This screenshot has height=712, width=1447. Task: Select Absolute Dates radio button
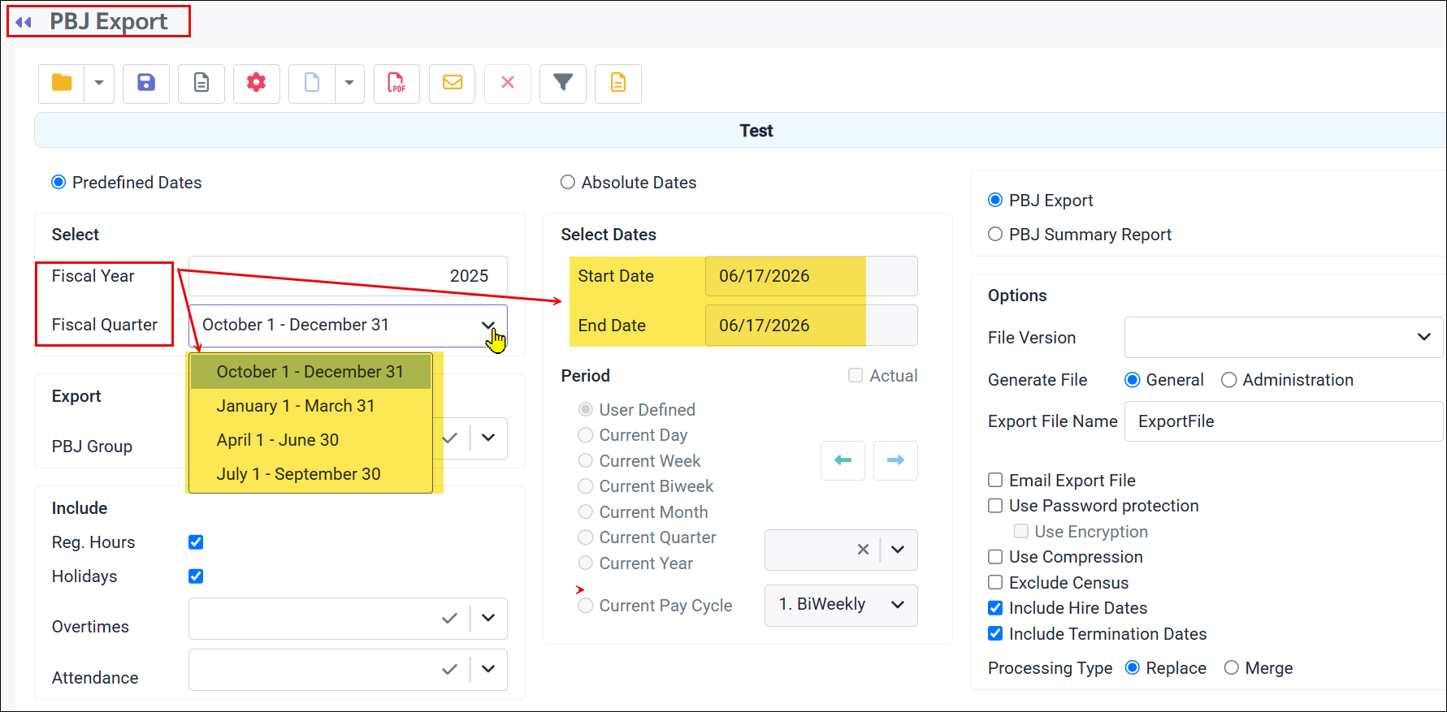[568, 182]
